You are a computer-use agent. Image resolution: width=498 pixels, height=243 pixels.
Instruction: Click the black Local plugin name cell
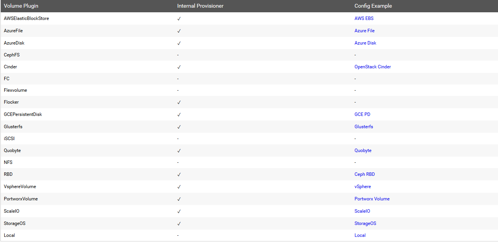(9, 235)
